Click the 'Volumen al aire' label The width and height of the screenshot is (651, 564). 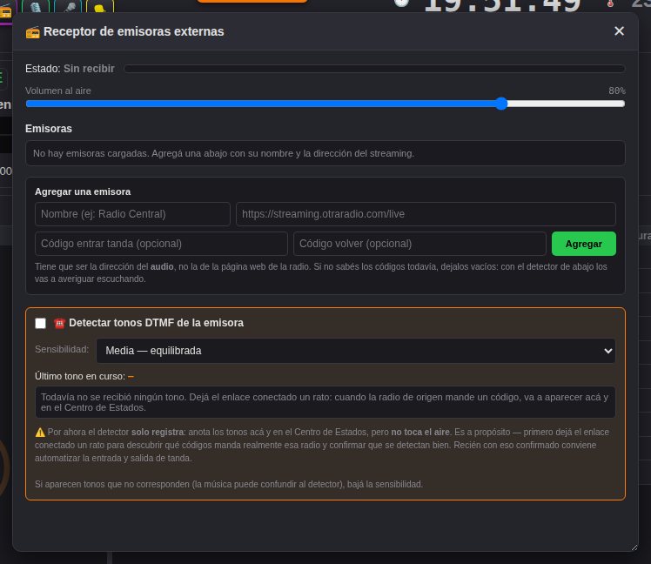pos(58,91)
